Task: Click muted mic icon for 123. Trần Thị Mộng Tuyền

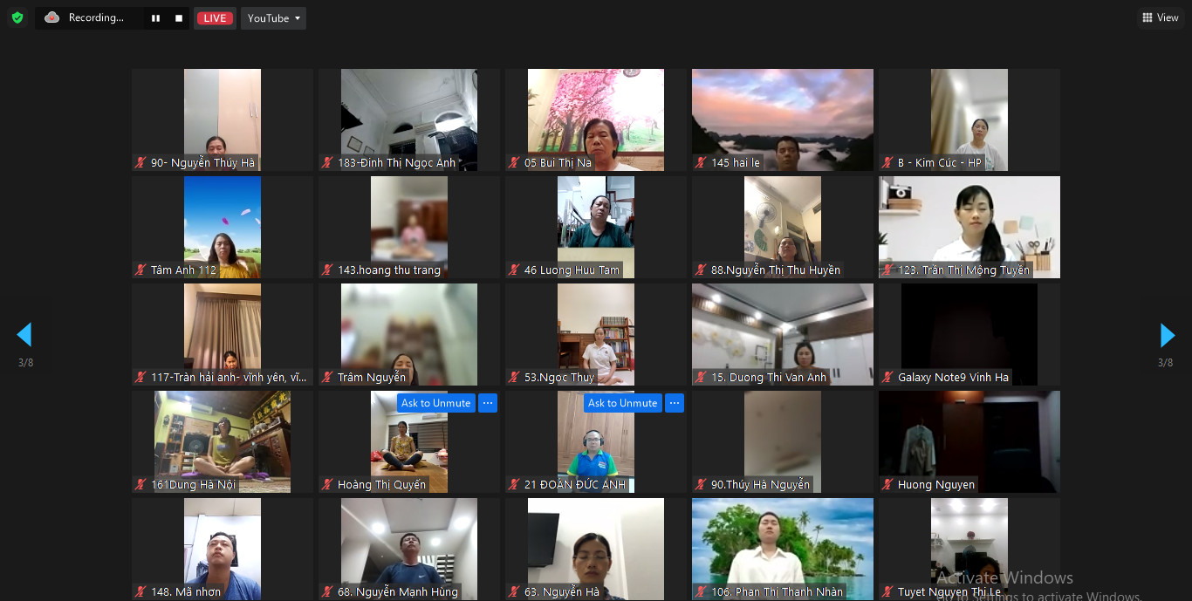Action: pos(887,270)
